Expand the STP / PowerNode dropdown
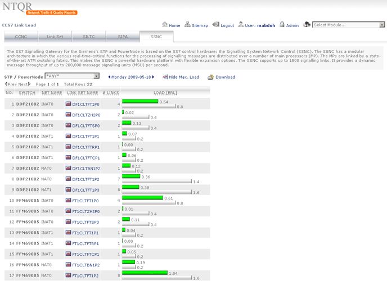Screen dimensions: 387x281 96,76
